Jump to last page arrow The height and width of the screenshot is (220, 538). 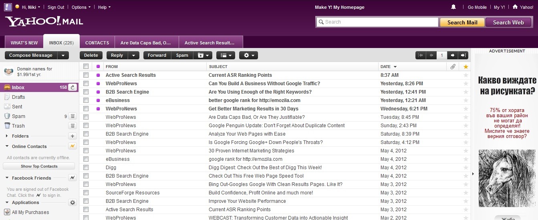pyautogui.click(x=463, y=56)
